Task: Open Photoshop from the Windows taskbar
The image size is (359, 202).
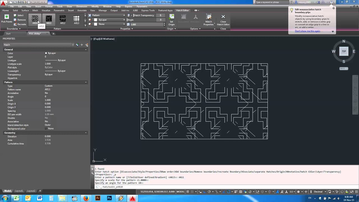Action: (109, 198)
